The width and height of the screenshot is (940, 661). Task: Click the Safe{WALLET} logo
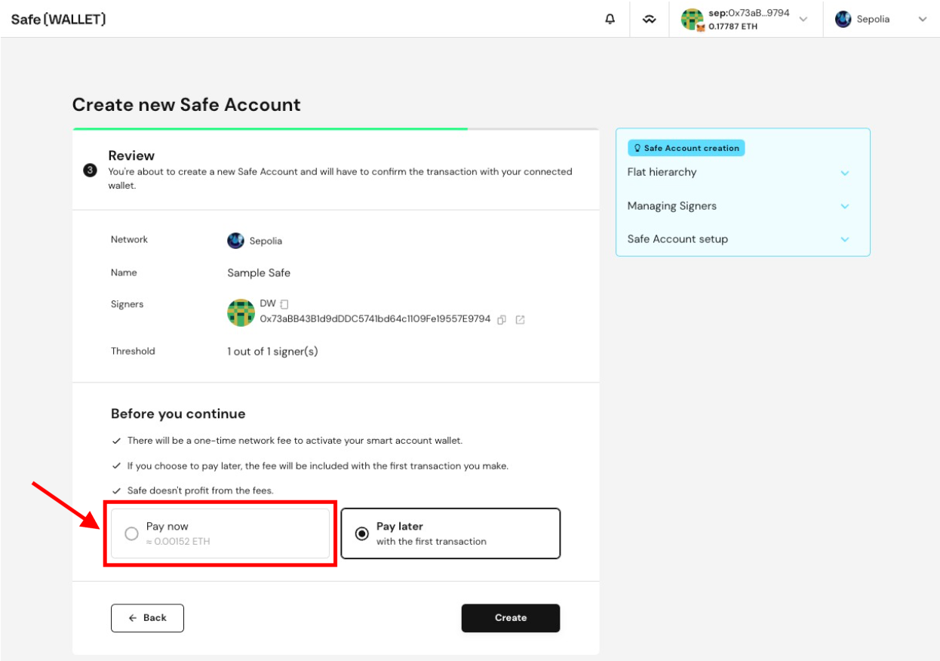tap(58, 20)
